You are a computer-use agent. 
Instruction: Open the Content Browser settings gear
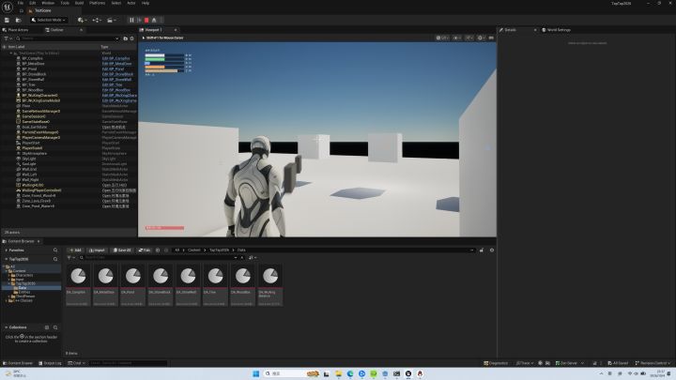pos(491,250)
